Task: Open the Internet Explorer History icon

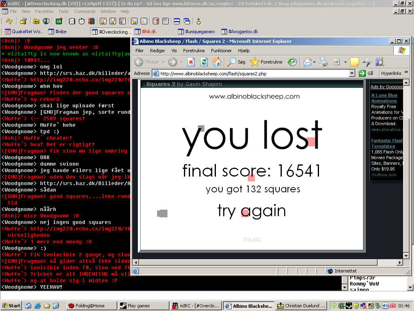Action: pos(292,62)
